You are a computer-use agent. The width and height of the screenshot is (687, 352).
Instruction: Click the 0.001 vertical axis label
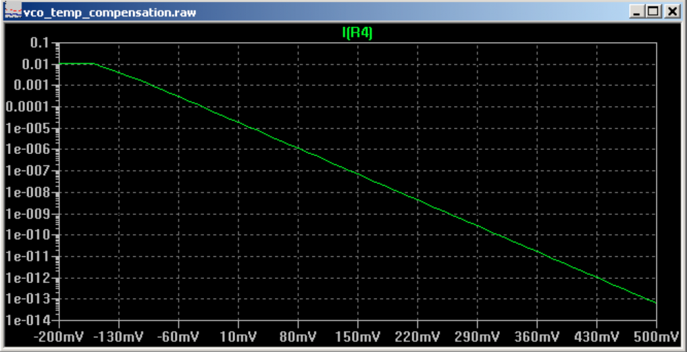click(31, 85)
